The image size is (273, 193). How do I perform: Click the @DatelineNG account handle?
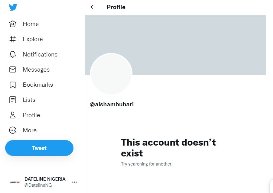[38, 185]
